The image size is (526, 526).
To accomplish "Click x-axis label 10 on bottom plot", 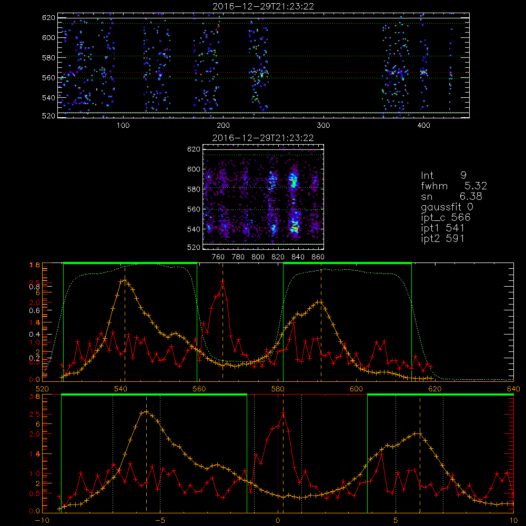I will 513,520.
